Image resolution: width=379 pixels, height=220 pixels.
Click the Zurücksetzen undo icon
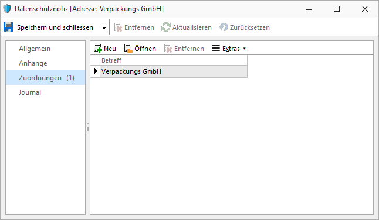pos(224,27)
